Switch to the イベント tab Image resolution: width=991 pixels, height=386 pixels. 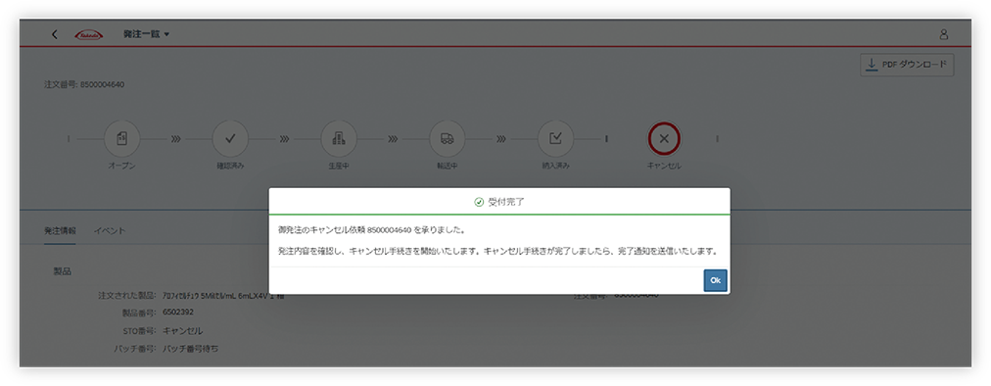pos(110,230)
